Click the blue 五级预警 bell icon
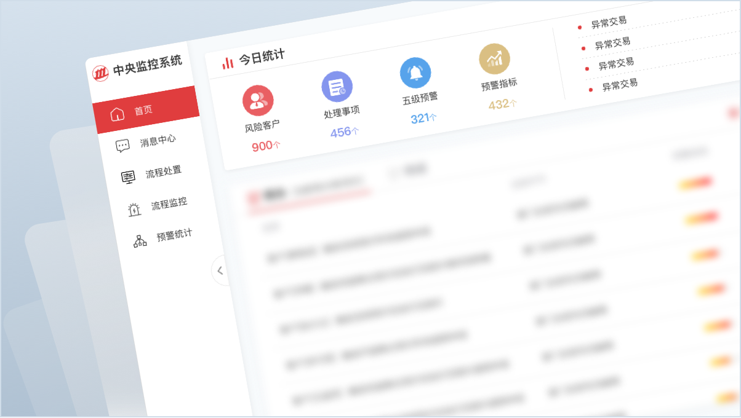The image size is (741, 418). coord(415,73)
